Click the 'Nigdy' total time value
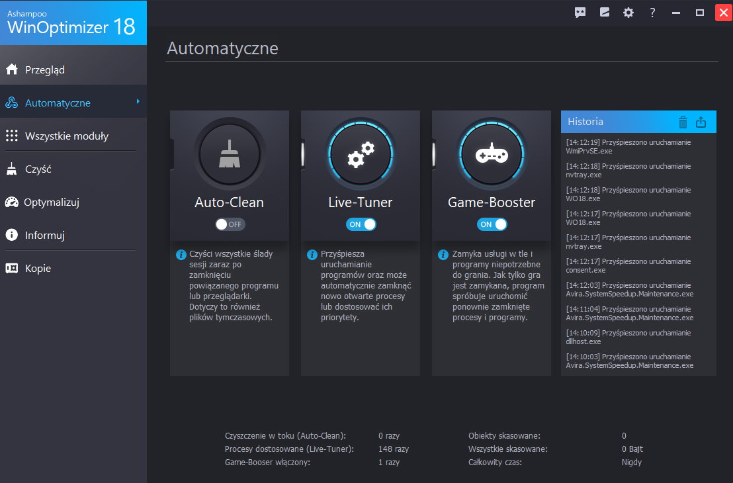The height and width of the screenshot is (483, 733). point(632,462)
